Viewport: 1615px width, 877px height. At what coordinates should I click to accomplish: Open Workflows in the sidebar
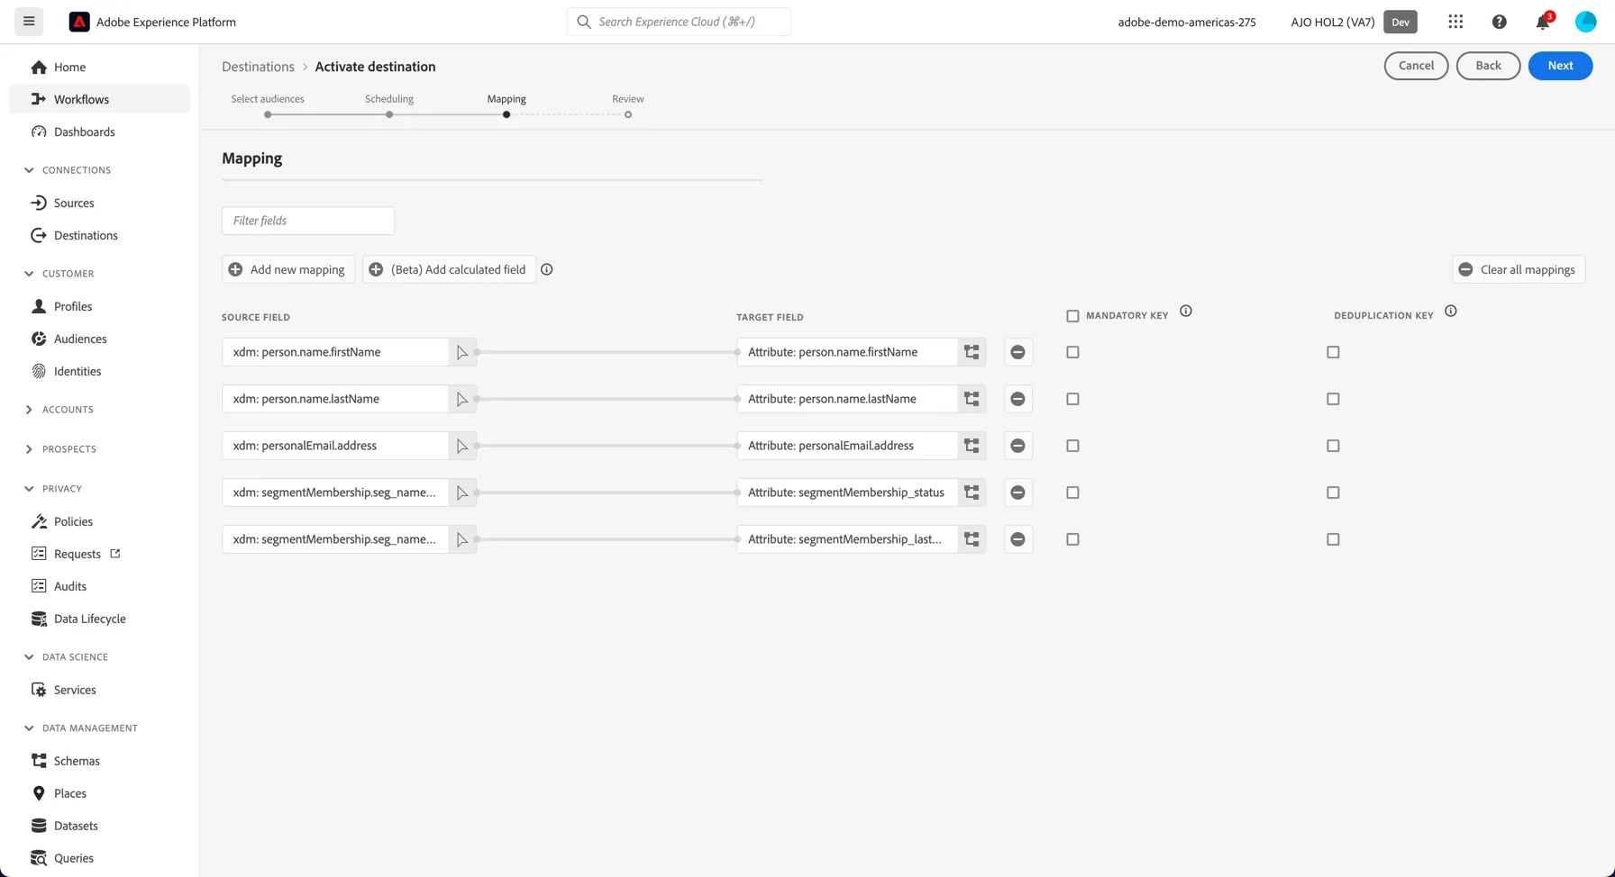pyautogui.click(x=99, y=99)
